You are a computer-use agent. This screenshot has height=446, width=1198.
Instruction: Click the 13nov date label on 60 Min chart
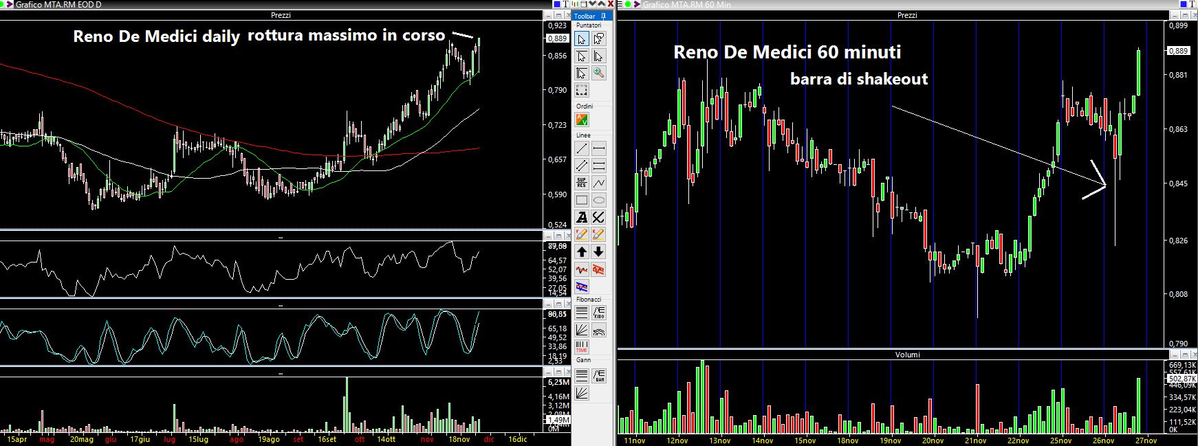click(719, 440)
